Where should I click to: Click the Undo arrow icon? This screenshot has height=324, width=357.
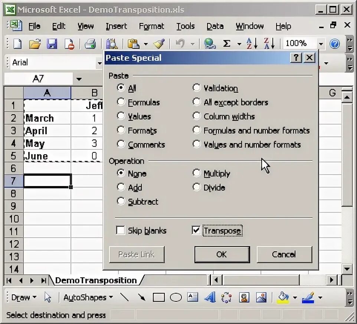[180, 43]
